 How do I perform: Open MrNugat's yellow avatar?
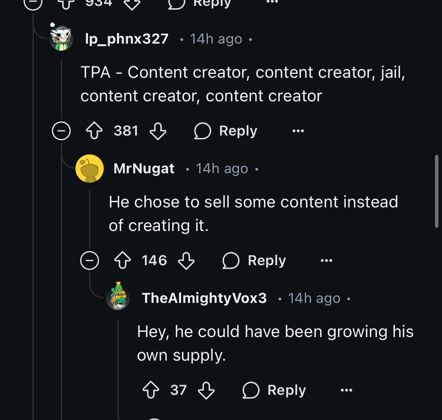[x=90, y=169]
